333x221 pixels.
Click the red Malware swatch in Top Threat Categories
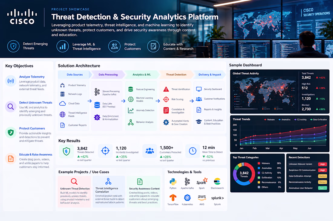(259, 163)
